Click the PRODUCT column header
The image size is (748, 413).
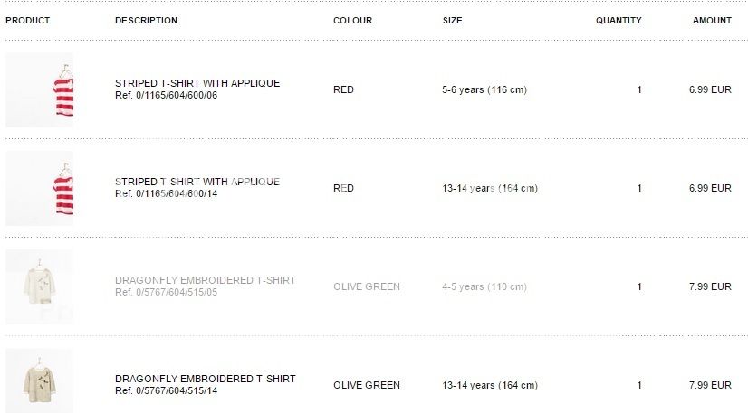pos(28,21)
